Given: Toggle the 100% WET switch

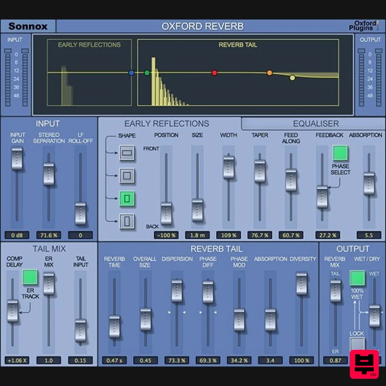Looking at the screenshot, I should [357, 278].
